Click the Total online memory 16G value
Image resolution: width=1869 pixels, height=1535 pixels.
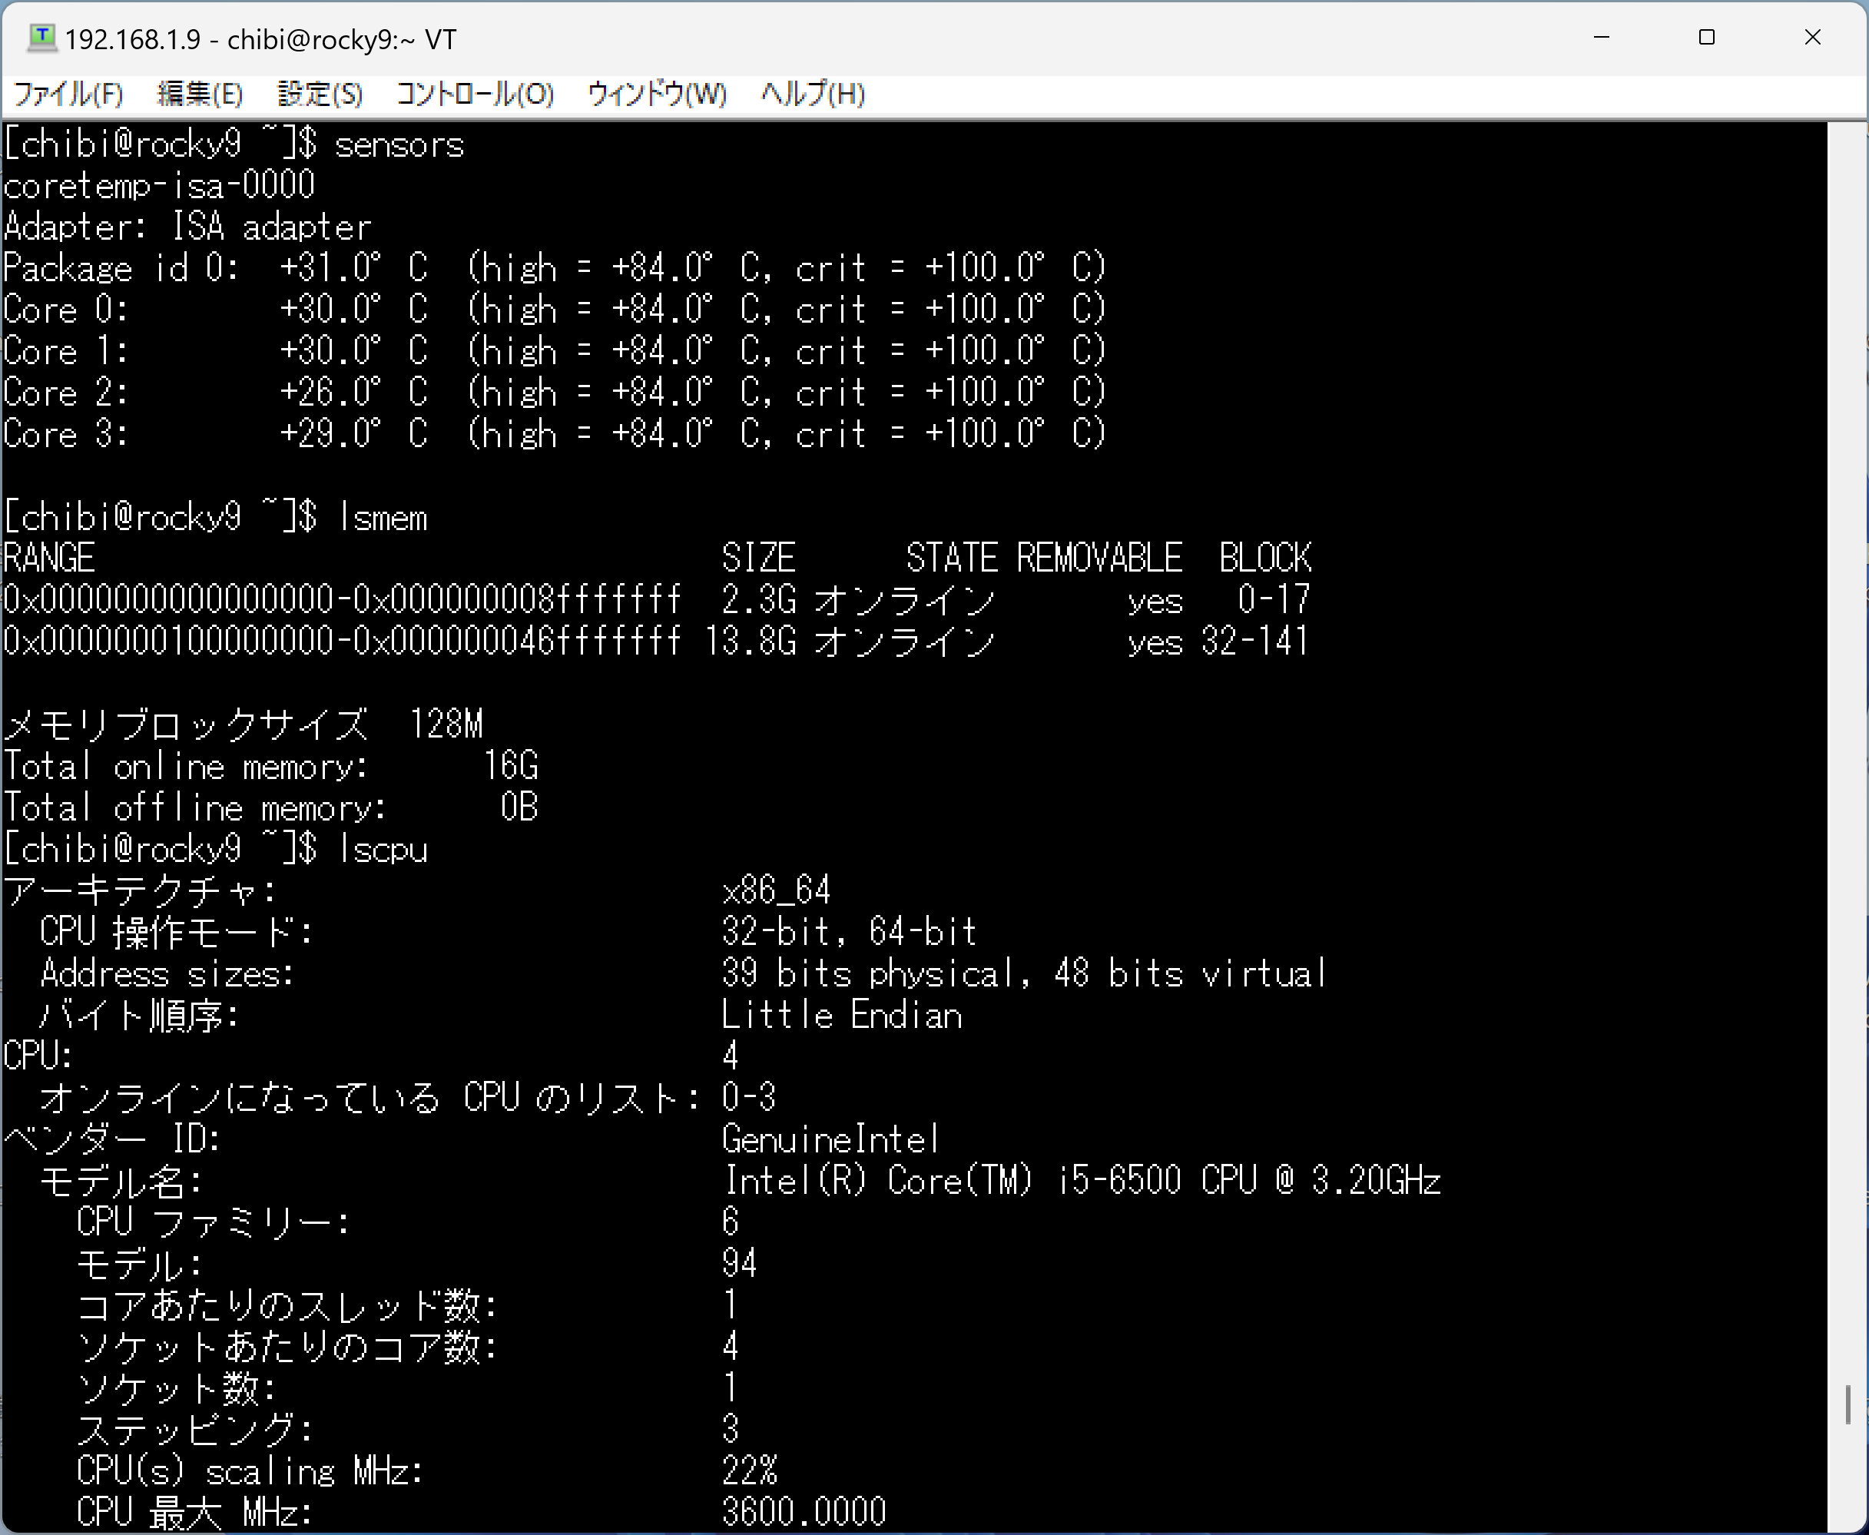pyautogui.click(x=510, y=767)
